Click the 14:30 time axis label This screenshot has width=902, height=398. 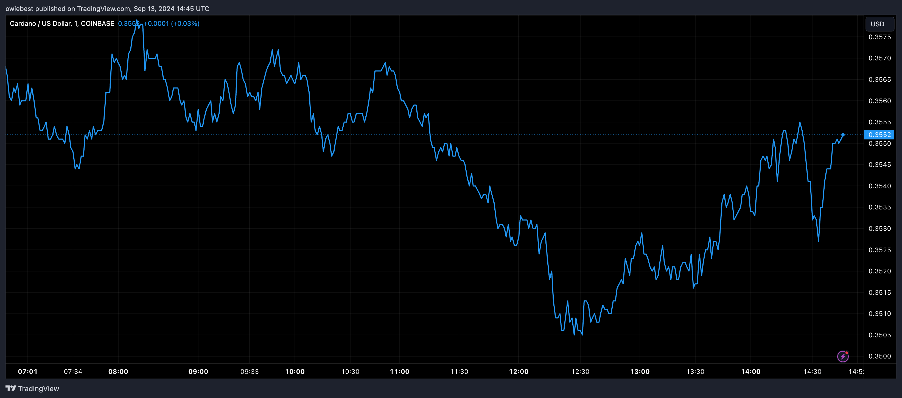(x=812, y=371)
